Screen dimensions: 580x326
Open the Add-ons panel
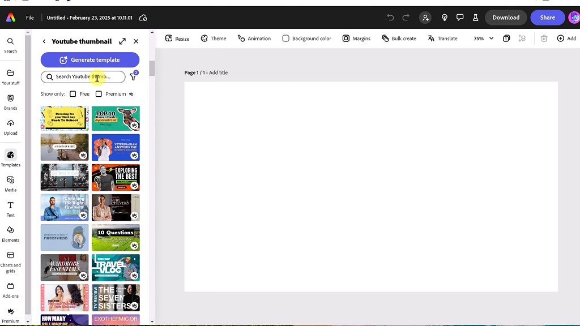pyautogui.click(x=11, y=290)
